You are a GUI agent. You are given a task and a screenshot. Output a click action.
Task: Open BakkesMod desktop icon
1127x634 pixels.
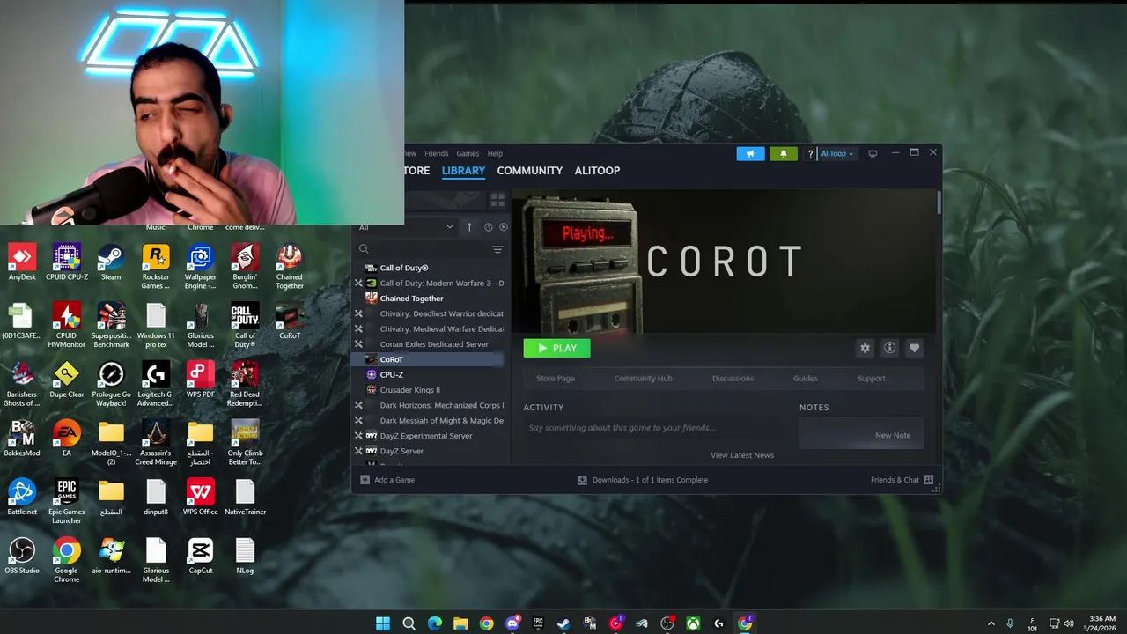tap(22, 439)
